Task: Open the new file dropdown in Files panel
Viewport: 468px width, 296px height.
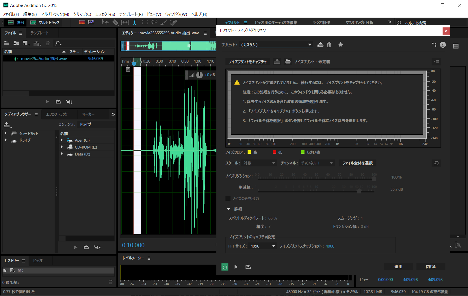Action: (x=26, y=43)
